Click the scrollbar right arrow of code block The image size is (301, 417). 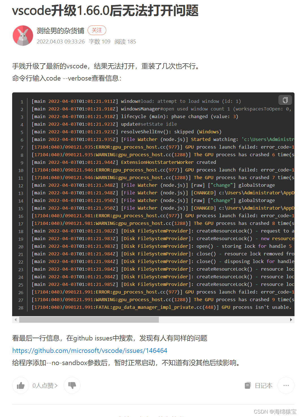pyautogui.click(x=291, y=320)
